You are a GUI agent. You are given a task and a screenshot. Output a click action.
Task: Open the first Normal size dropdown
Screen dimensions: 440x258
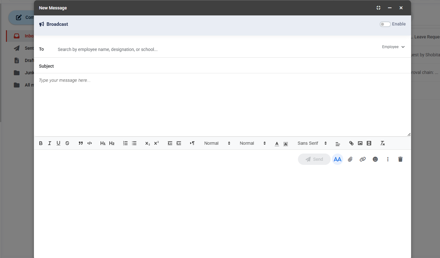coord(217,143)
